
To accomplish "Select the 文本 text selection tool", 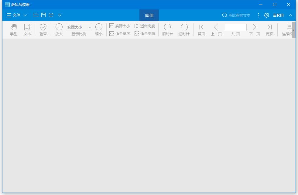I will tap(27, 30).
